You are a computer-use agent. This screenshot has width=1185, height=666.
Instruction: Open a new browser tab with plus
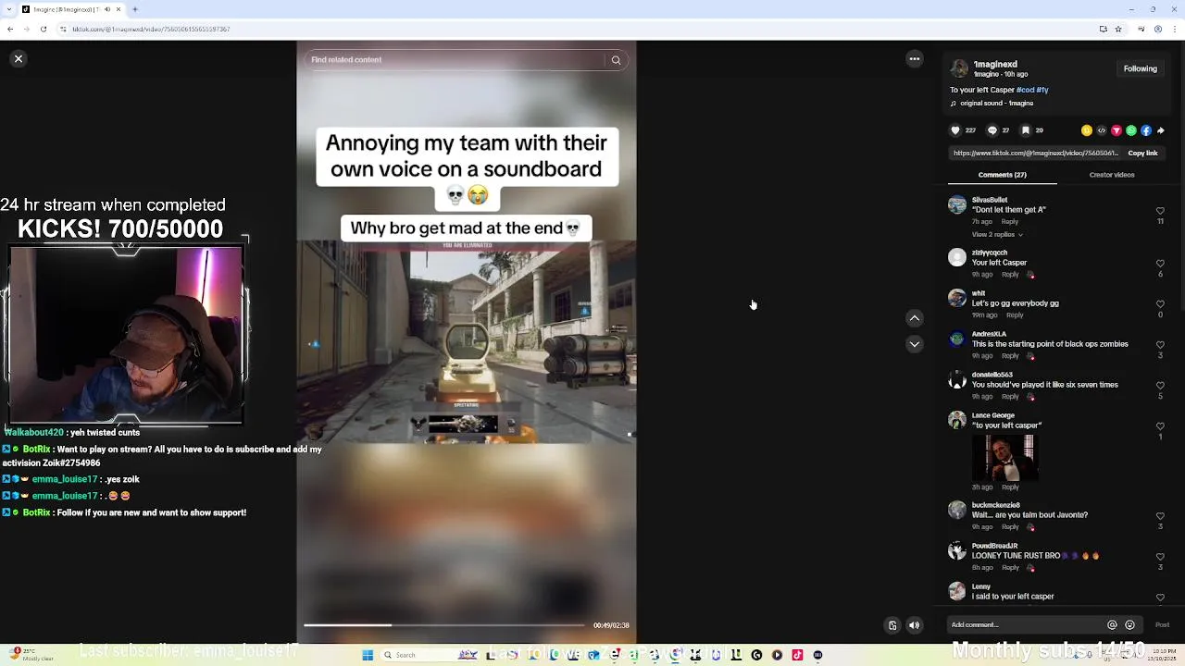[x=135, y=9]
